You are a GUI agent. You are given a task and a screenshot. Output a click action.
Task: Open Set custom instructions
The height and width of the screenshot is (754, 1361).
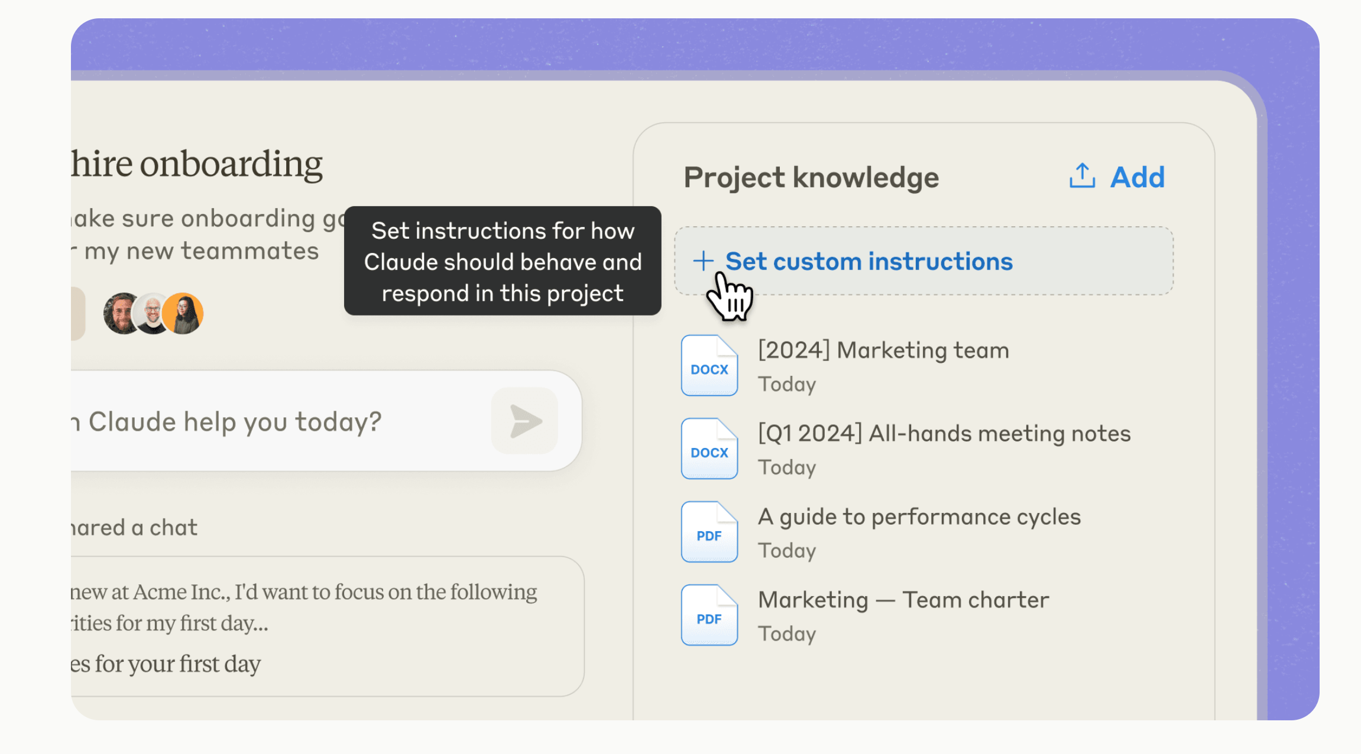pyautogui.click(x=923, y=261)
